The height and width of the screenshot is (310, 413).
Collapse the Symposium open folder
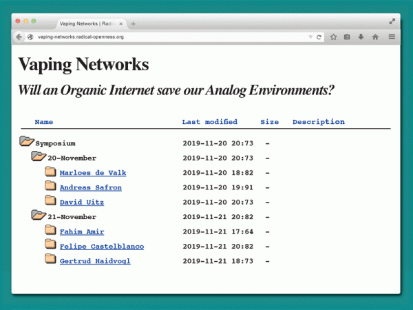click(27, 143)
